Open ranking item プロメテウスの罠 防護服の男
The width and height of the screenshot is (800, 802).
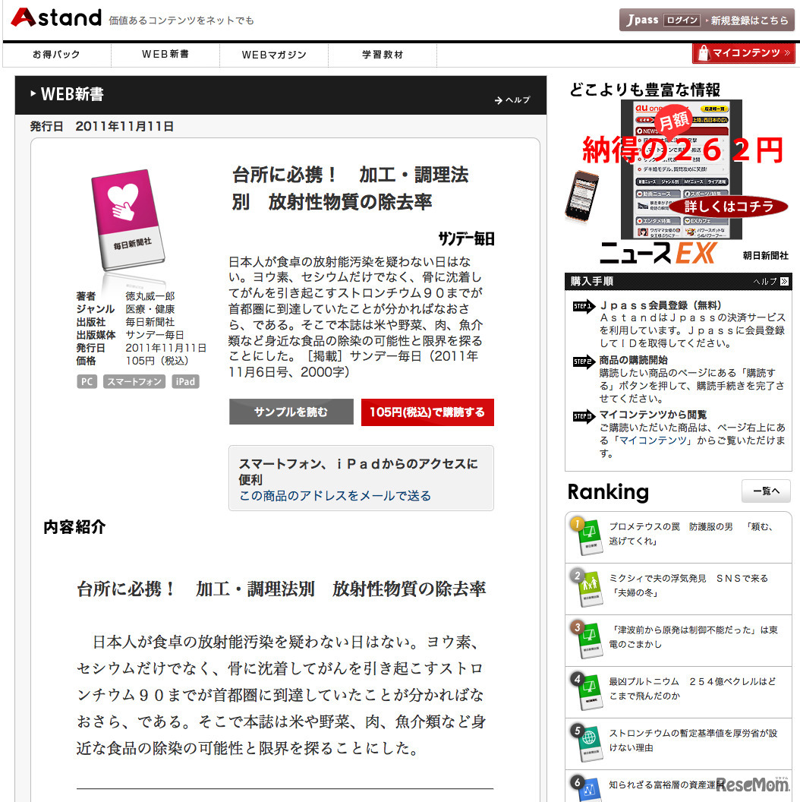(691, 533)
